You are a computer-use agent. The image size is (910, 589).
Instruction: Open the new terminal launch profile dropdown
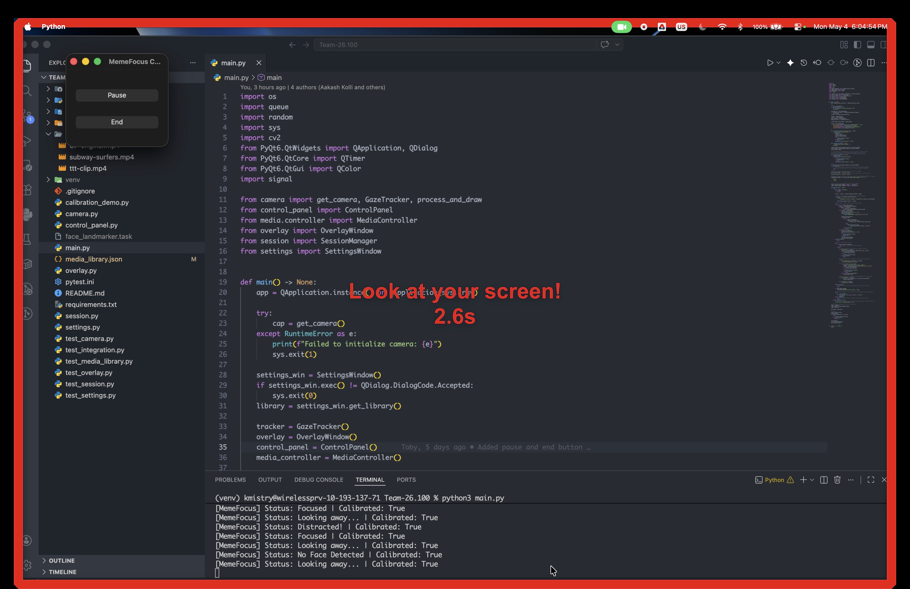click(x=812, y=480)
